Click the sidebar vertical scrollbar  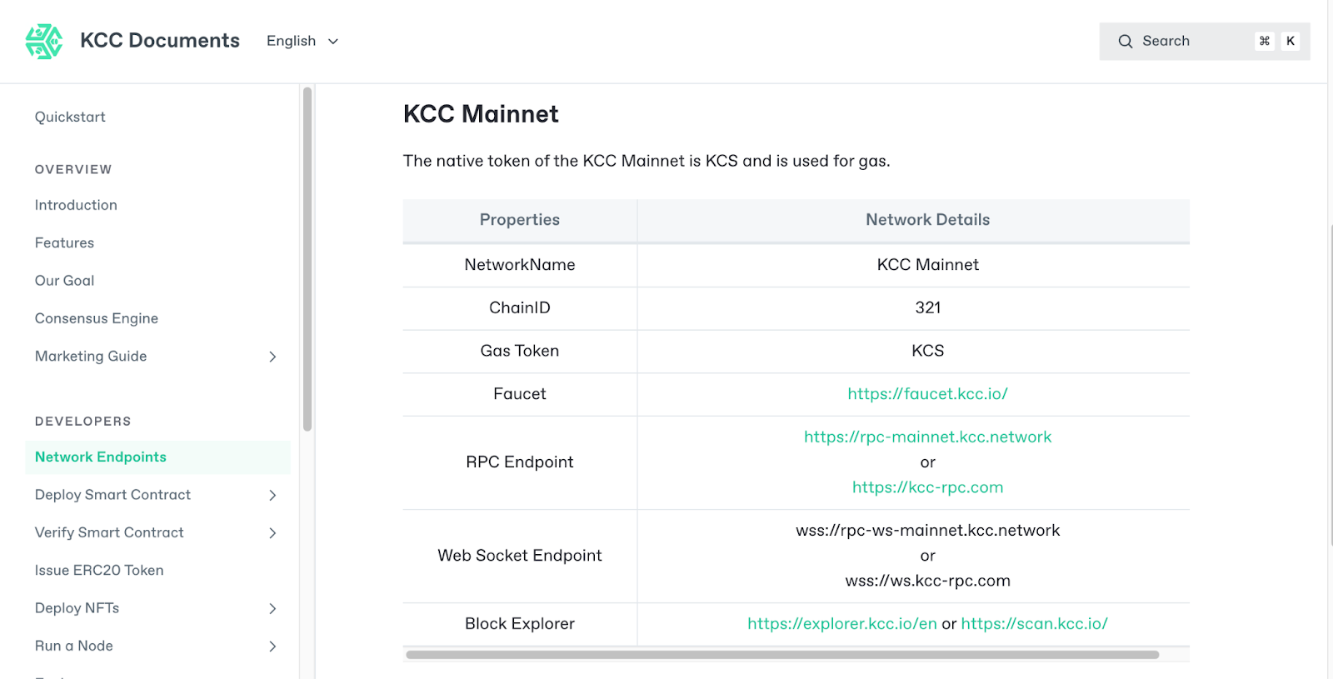(x=307, y=258)
